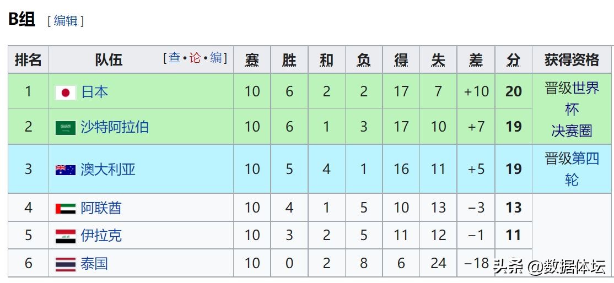The image size is (614, 283).
Task: Open the 泰国 team link
Action: point(94,264)
